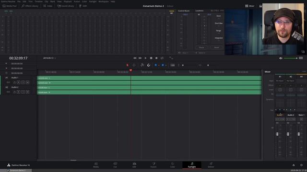This screenshot has height=172, width=307.
Task: Click the record button in transport
Action: point(156,58)
